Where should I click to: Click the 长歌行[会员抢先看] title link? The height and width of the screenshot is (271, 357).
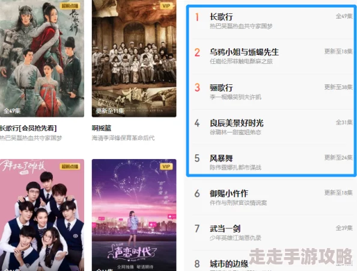coord(28,128)
